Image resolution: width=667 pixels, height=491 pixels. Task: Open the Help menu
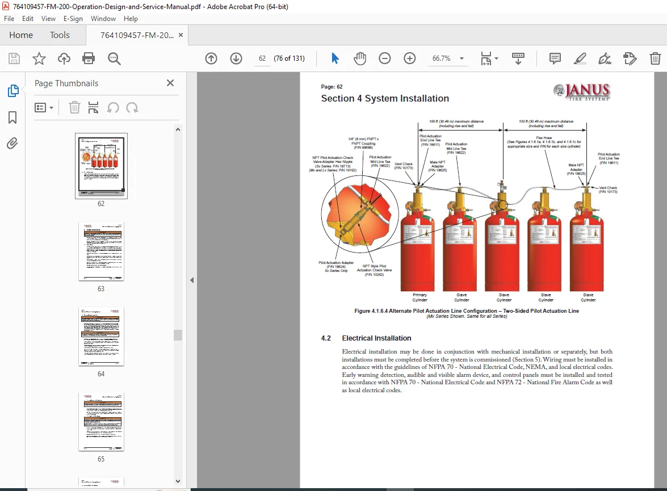click(x=131, y=19)
